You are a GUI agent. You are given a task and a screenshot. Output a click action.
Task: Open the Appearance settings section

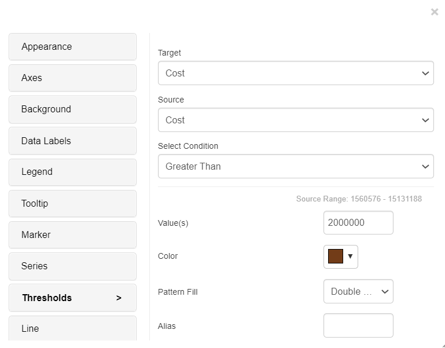pos(73,46)
